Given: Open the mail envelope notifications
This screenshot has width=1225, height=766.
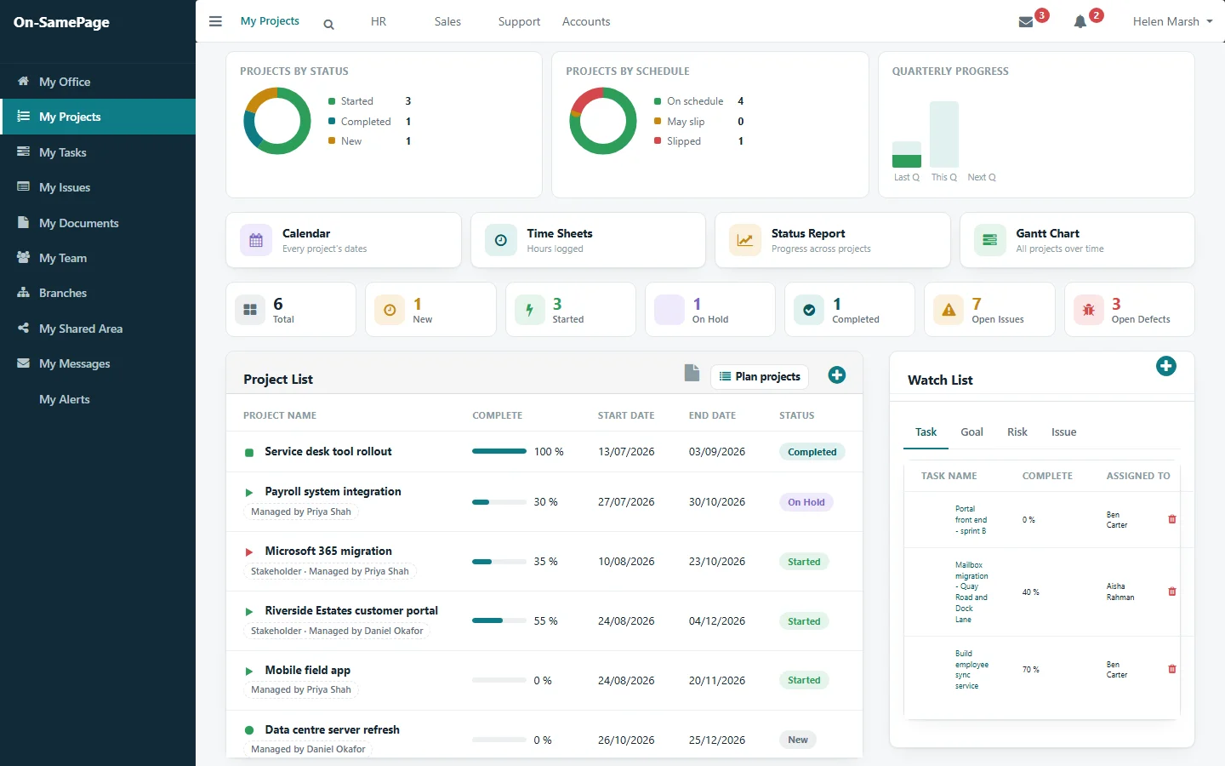Looking at the screenshot, I should (1026, 22).
